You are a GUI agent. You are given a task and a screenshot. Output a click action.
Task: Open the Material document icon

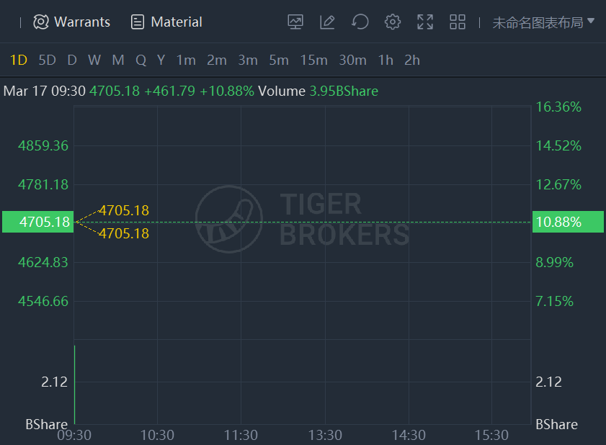pos(137,22)
